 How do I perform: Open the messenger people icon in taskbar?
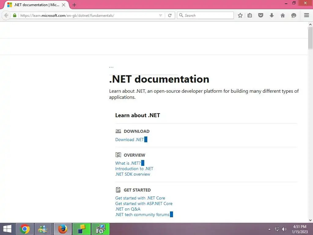(43, 229)
